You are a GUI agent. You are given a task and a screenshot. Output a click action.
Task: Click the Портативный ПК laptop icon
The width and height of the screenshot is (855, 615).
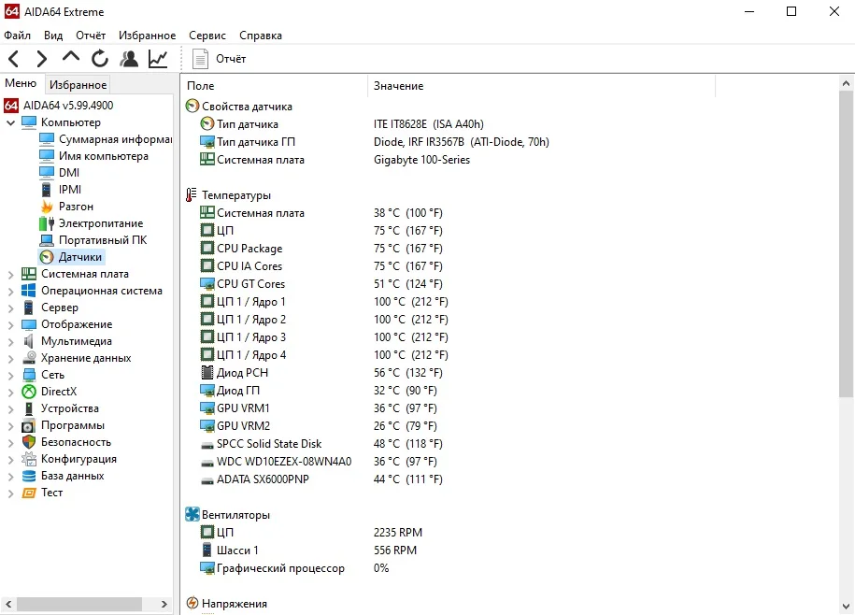(47, 240)
